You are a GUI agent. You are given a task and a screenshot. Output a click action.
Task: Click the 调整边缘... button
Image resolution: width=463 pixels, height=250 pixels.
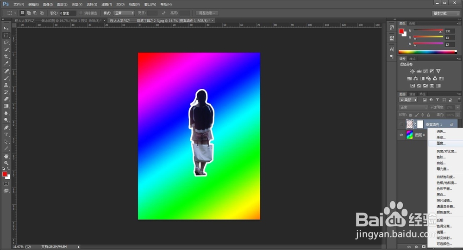[x=207, y=13]
